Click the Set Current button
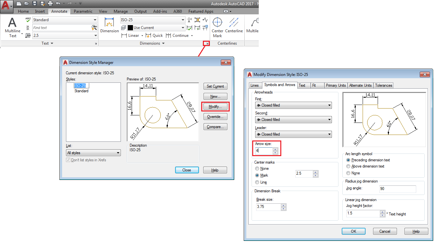Viewport: 443px width, 249px height. (x=215, y=86)
